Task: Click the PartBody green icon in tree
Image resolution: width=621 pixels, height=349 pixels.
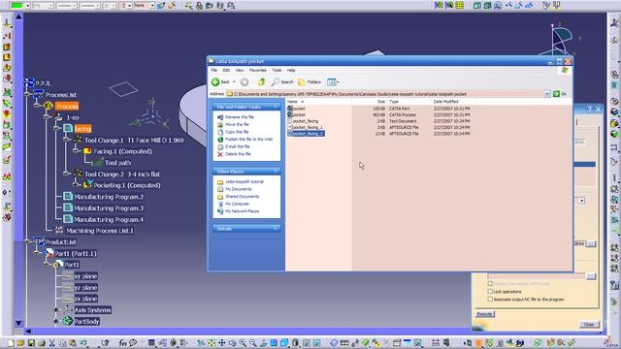Action: click(67, 321)
